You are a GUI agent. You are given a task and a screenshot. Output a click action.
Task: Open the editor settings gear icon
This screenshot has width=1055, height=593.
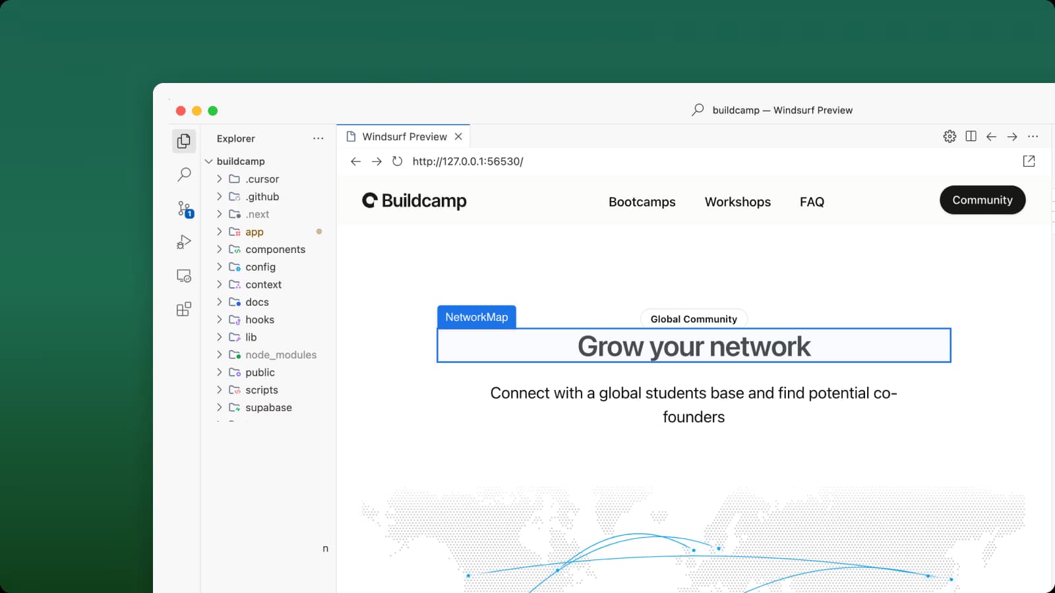[x=950, y=136]
